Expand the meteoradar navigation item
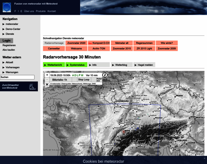The height and width of the screenshot is (164, 207). click(10, 24)
